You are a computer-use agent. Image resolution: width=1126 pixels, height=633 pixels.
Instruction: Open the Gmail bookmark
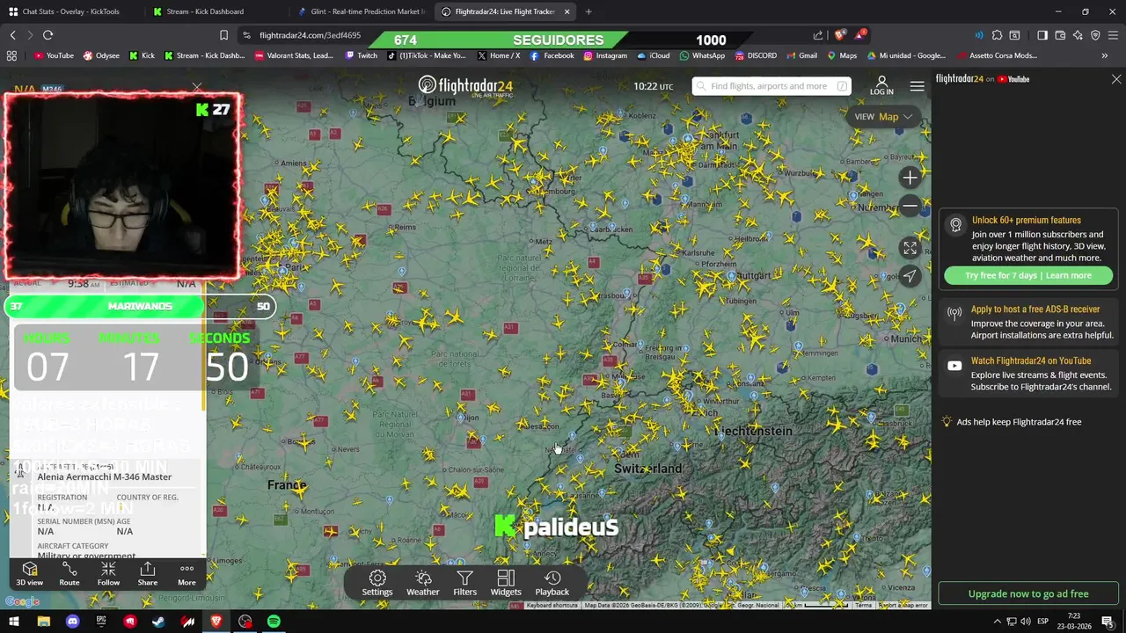[x=801, y=55]
